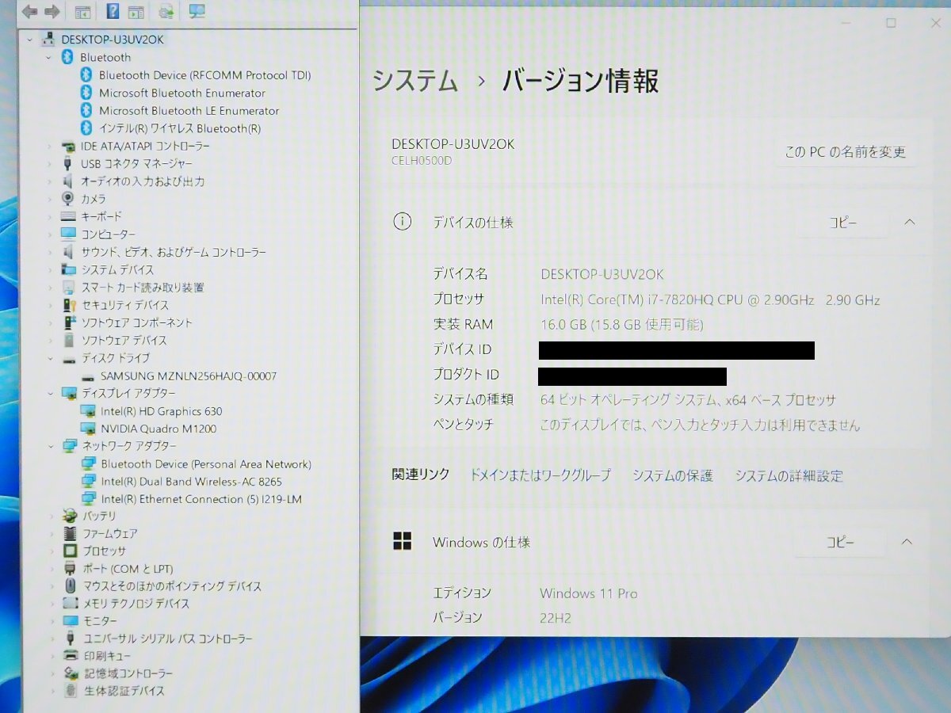The width and height of the screenshot is (951, 713).
Task: Expand the ファームウェア node
Action: [x=51, y=533]
